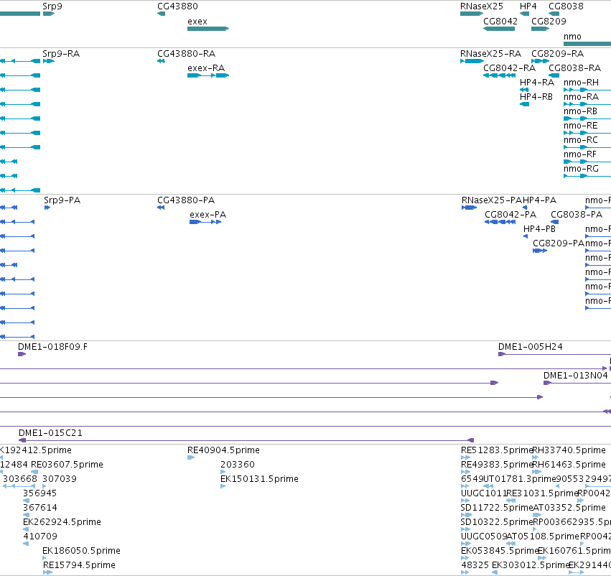Click the CG43880 gene label
Viewport: 611px width, 576px height.
177,6
